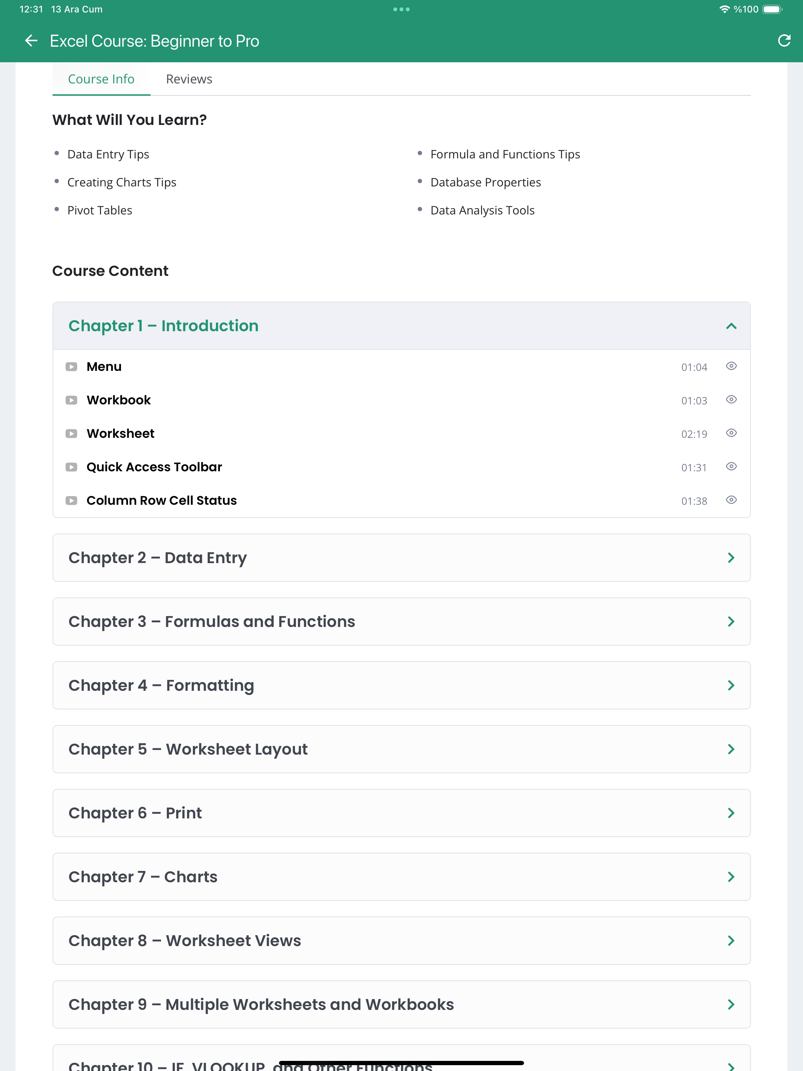
Task: Tap the 01:04 Menu duration
Action: coord(694,367)
